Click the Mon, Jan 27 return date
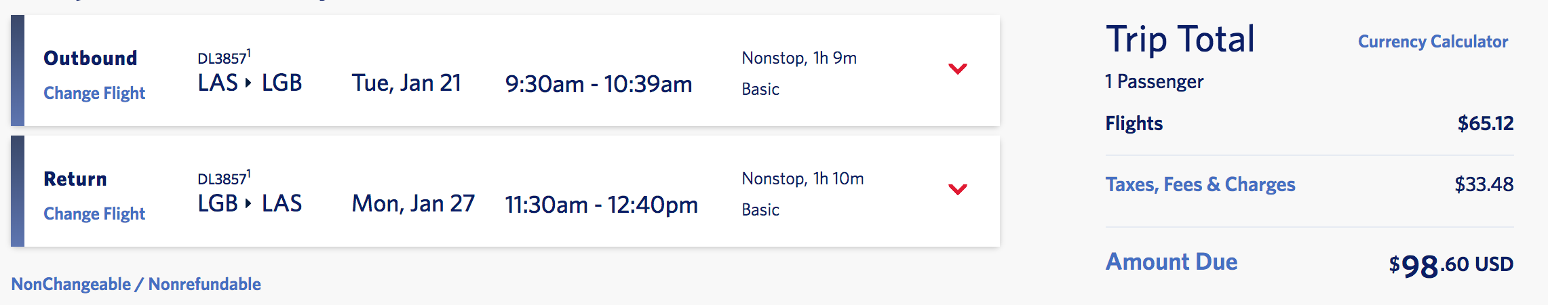This screenshot has width=1548, height=305. [413, 204]
